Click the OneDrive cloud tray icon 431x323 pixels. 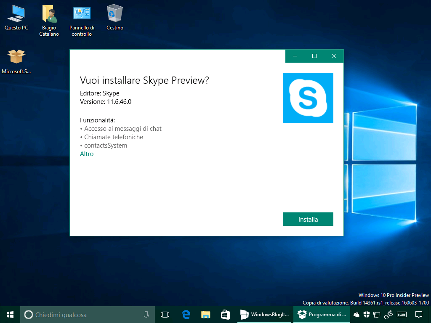coord(357,315)
